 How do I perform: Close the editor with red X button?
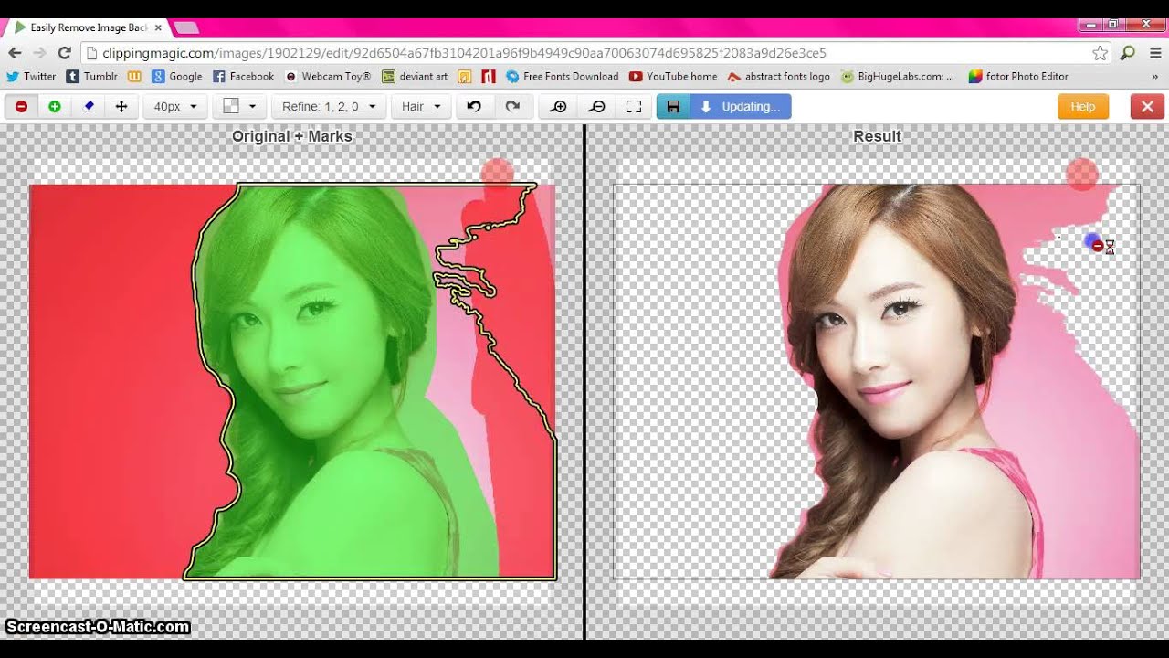click(x=1147, y=107)
